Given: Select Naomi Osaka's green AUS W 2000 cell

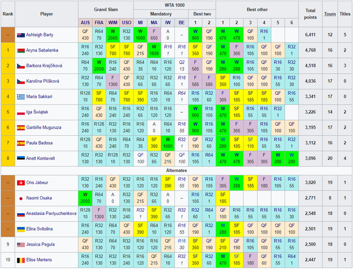Looking at the screenshot, I should 85,198.
